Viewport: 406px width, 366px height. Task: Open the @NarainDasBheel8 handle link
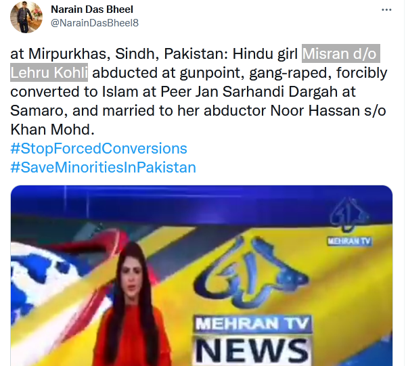[x=95, y=23]
